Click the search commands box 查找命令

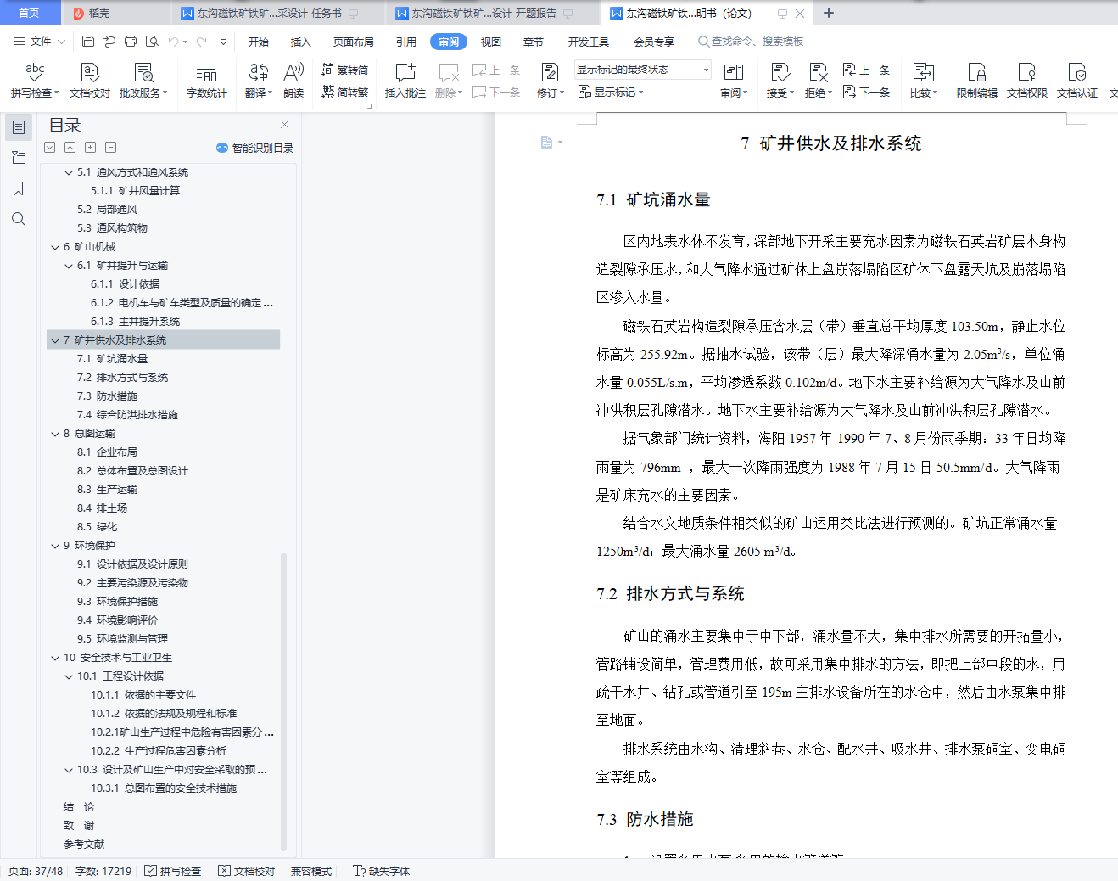[x=752, y=42]
